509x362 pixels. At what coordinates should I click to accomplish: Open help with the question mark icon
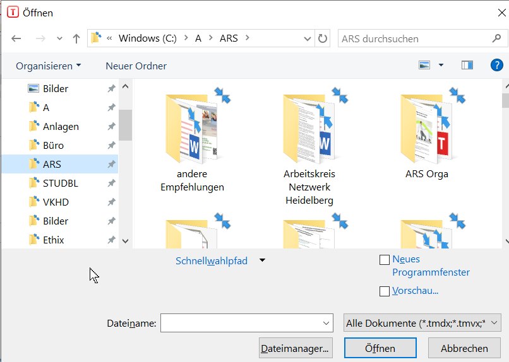click(x=496, y=65)
